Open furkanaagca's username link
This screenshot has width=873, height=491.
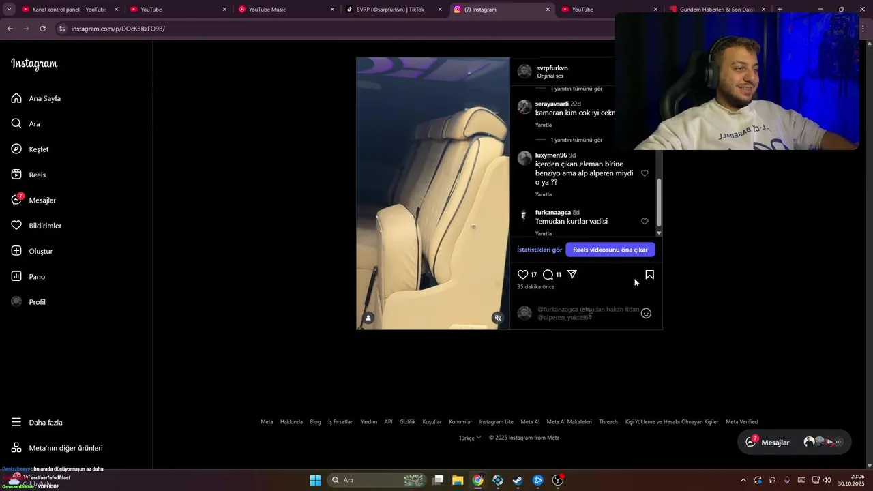coord(553,212)
